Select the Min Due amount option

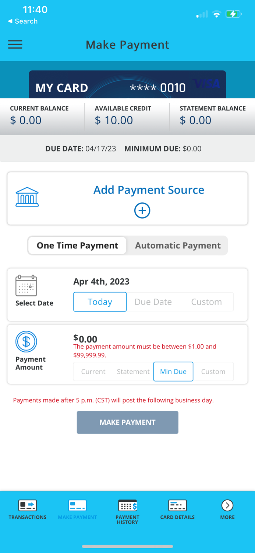173,372
